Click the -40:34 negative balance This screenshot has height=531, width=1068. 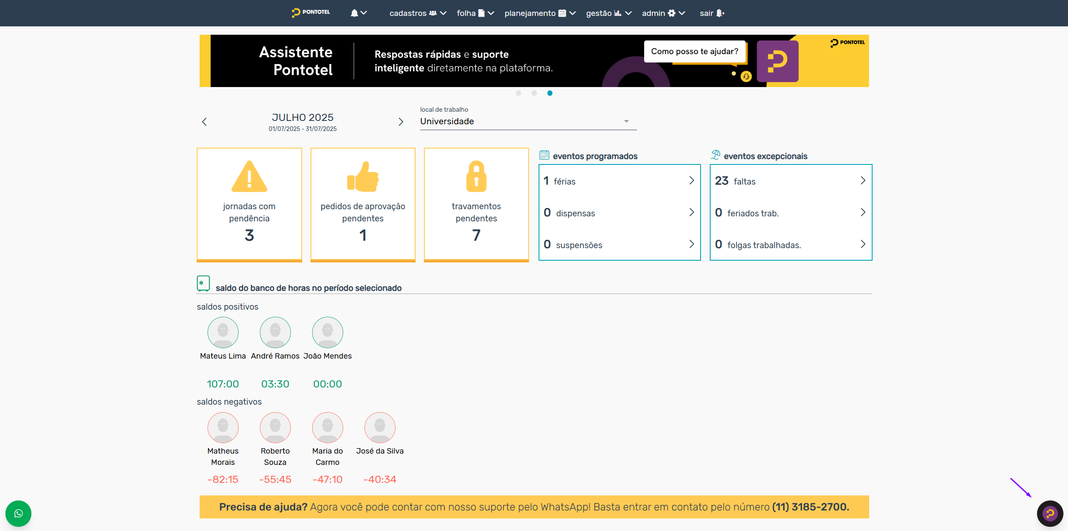(380, 480)
